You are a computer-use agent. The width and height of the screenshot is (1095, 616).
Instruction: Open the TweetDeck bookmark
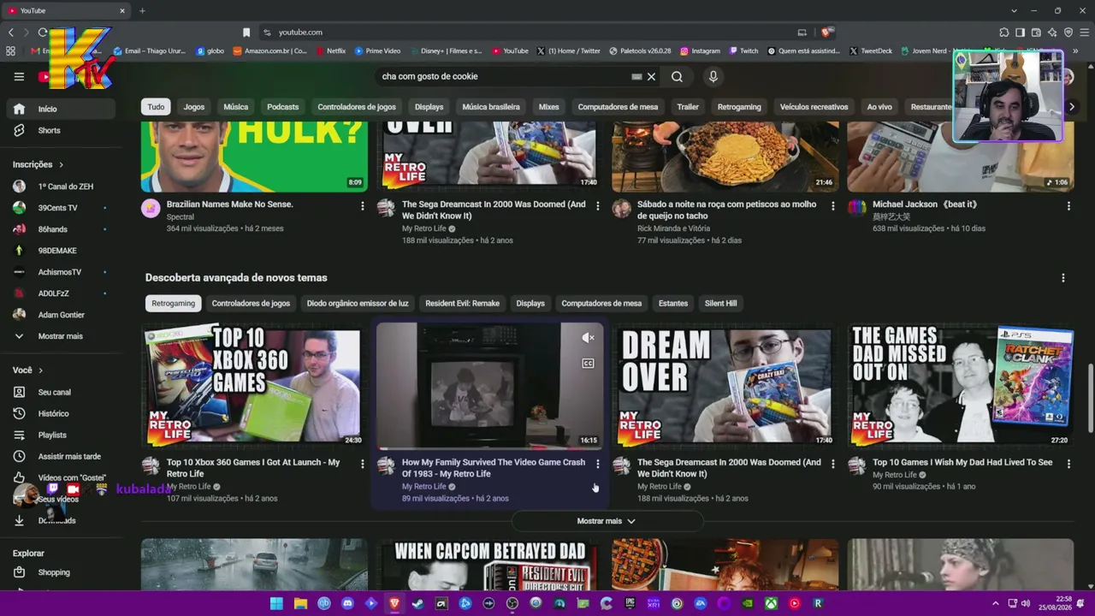click(x=871, y=51)
